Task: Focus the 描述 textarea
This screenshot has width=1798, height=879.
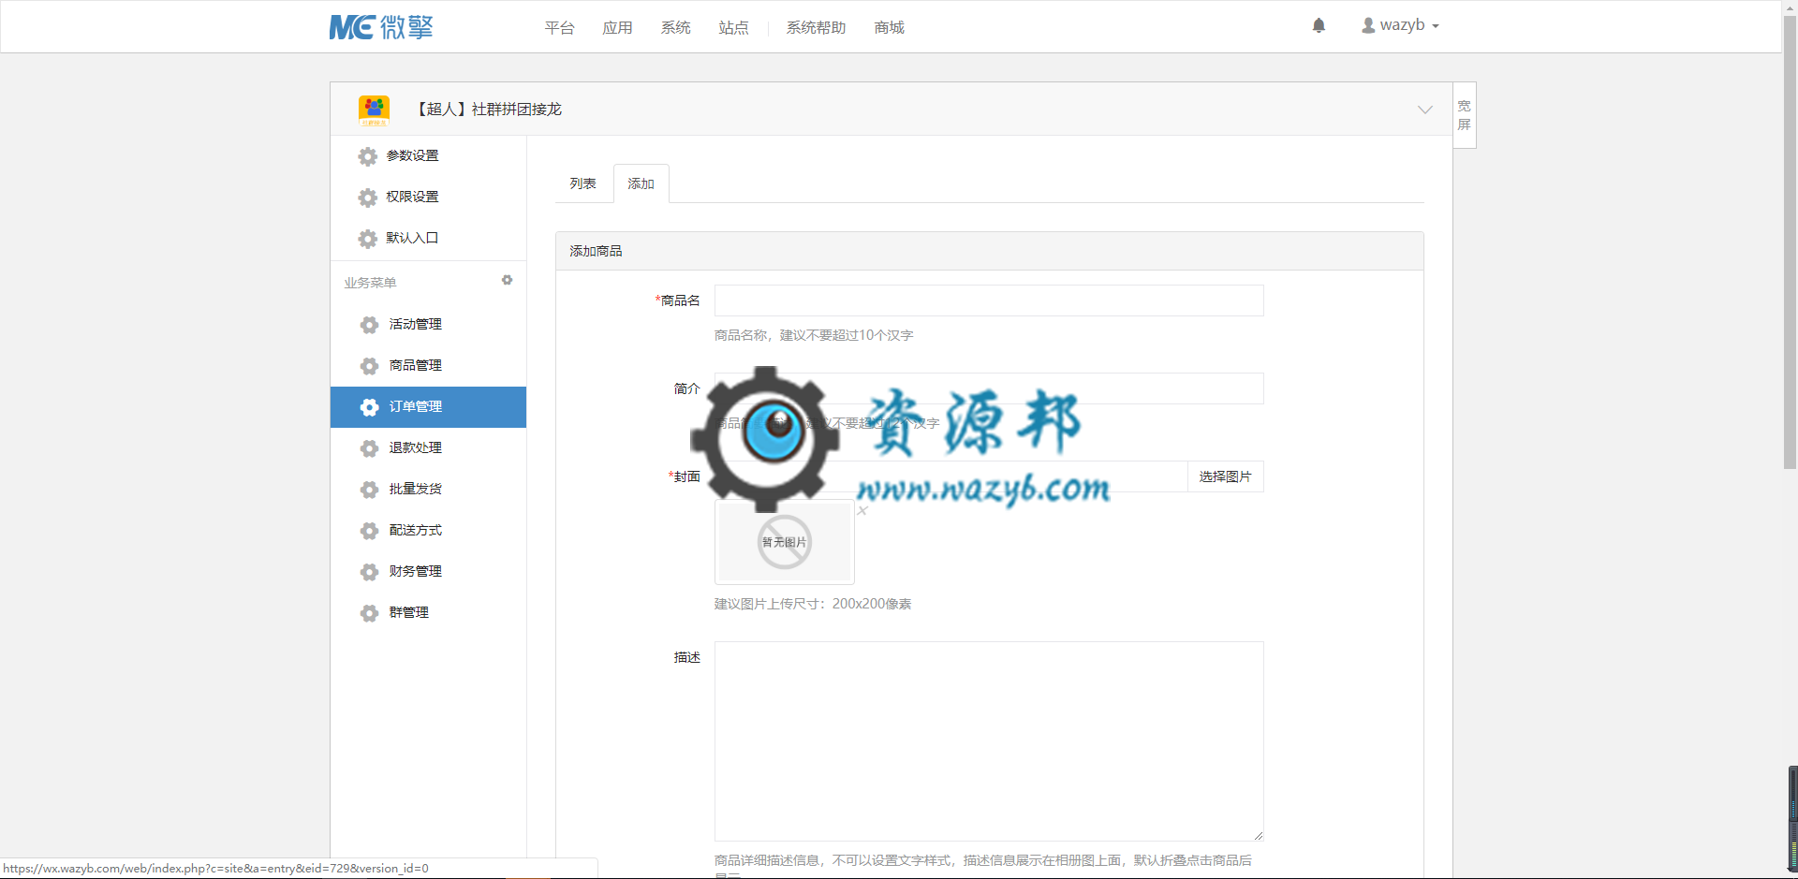Action: 989,741
